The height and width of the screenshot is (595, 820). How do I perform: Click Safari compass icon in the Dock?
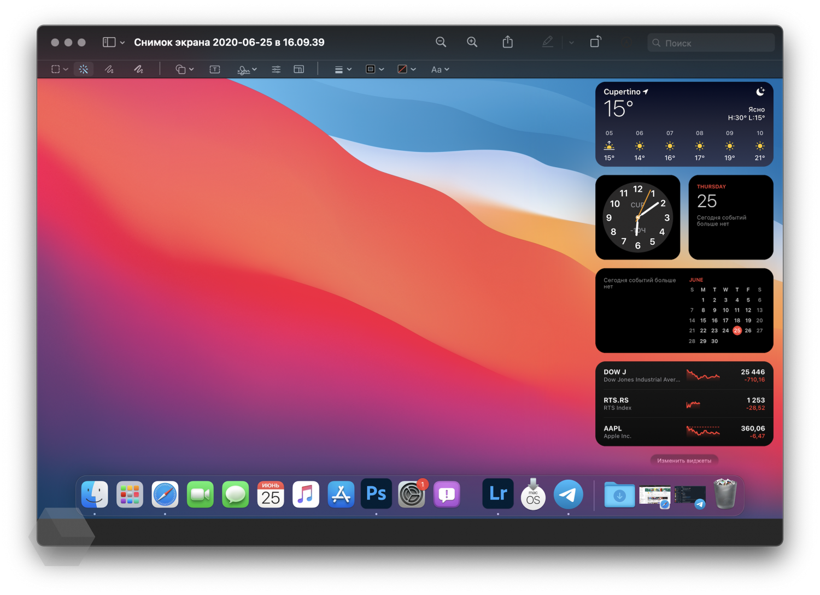(x=165, y=494)
